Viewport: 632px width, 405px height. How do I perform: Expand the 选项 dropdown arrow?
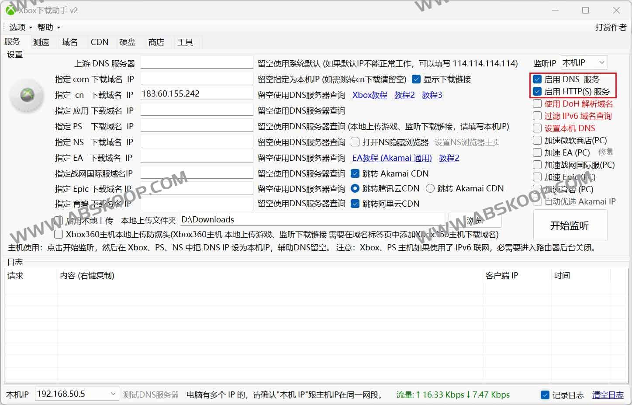[30, 27]
